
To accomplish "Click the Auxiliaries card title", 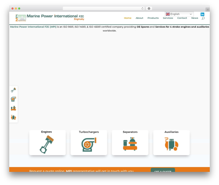I will tap(171, 132).
